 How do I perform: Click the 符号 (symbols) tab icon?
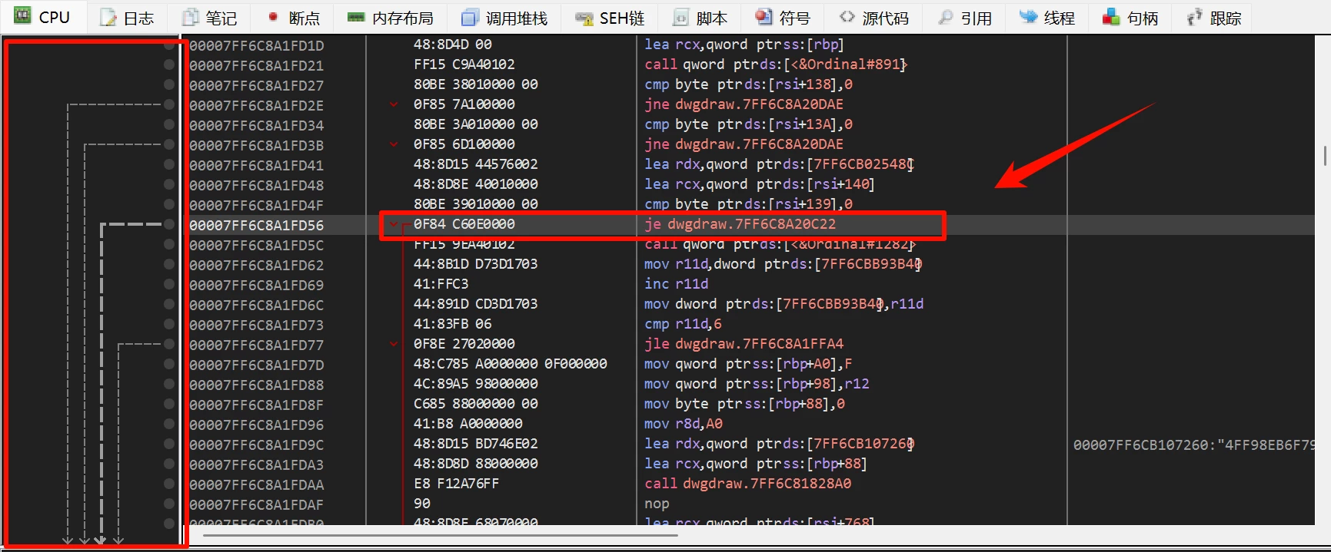763,18
